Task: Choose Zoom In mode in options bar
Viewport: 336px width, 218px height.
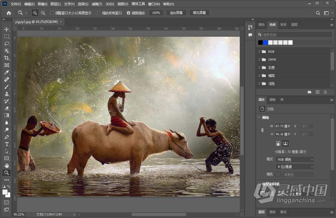Action: 35,13
